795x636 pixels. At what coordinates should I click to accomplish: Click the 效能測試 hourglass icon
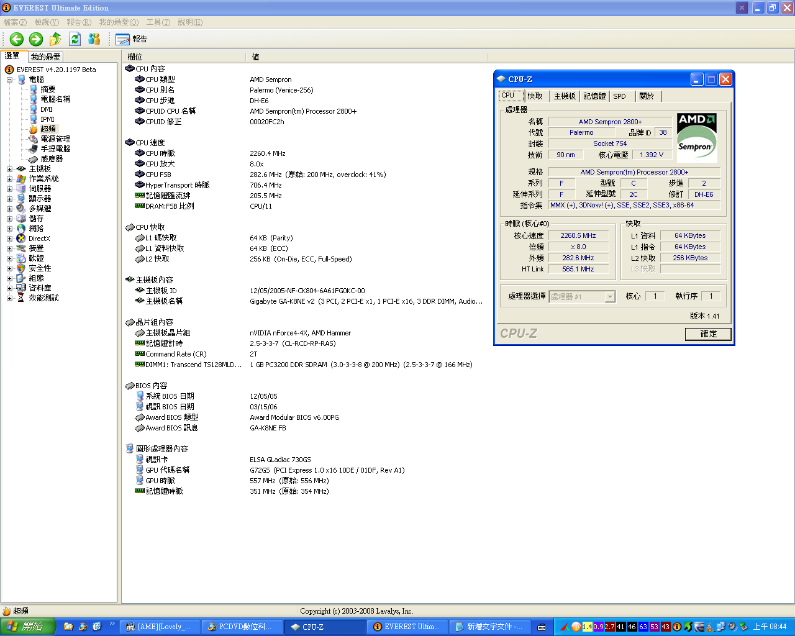[x=21, y=298]
